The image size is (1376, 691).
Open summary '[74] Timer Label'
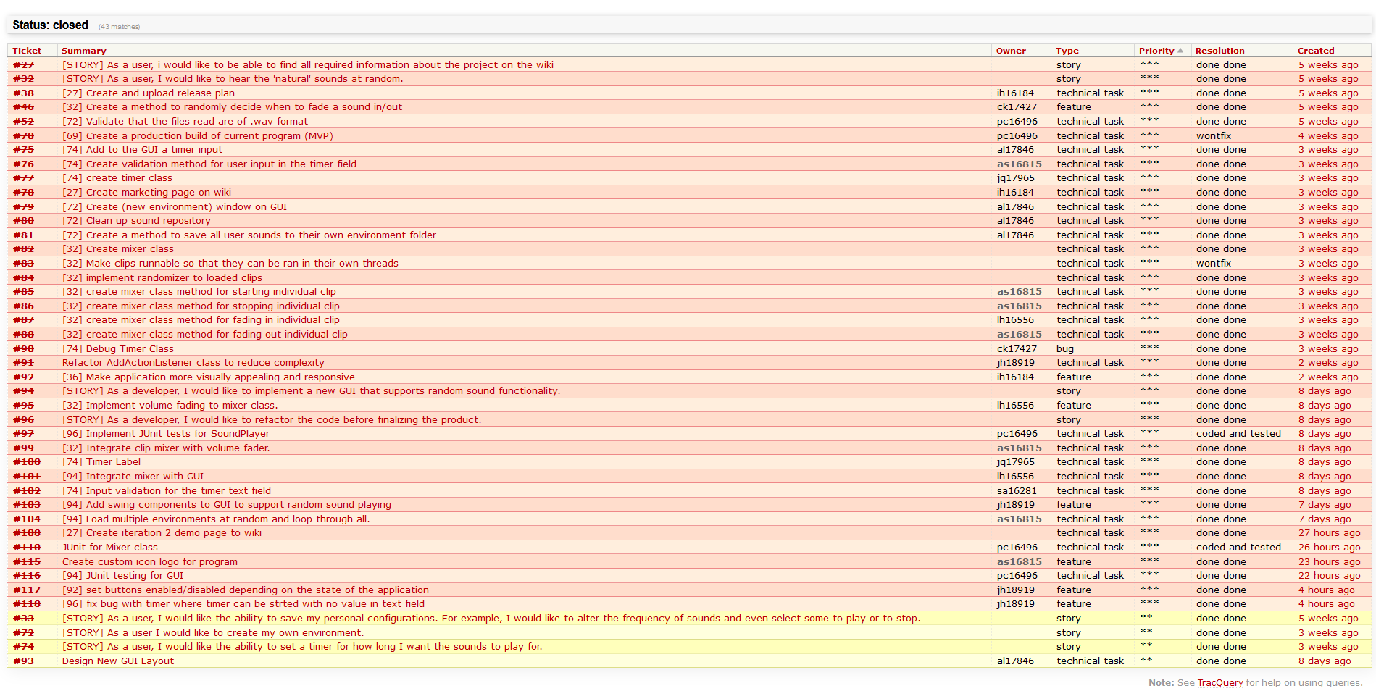[x=101, y=462]
